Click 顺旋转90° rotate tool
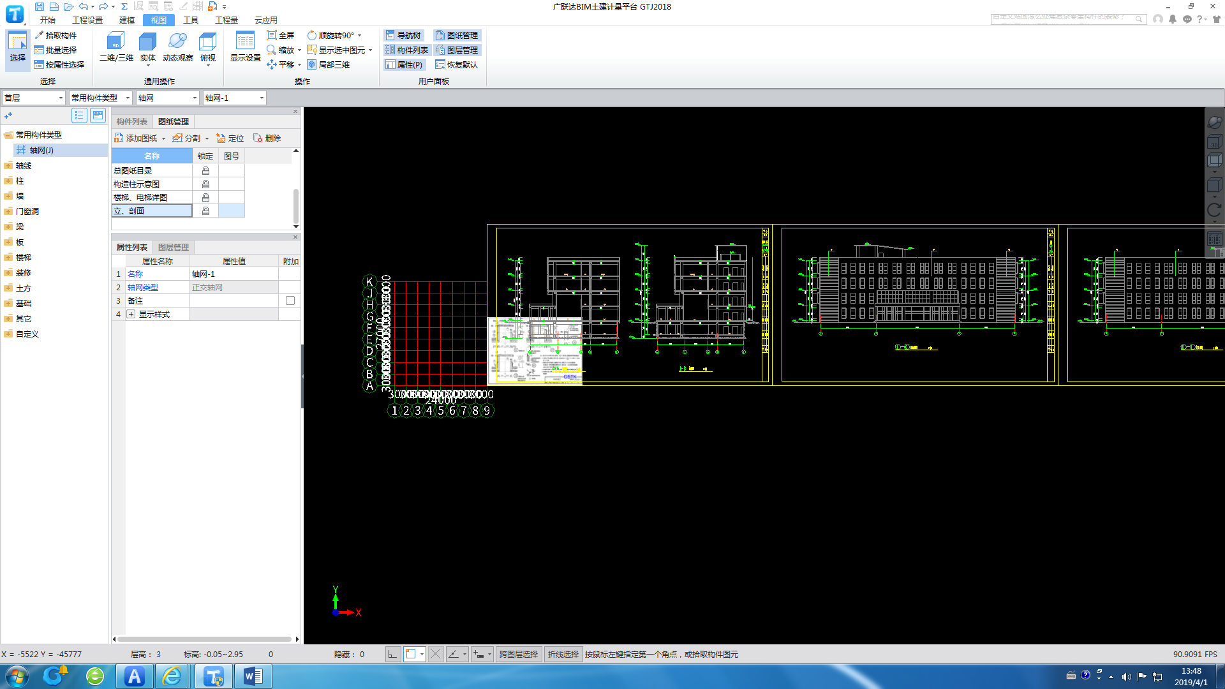Screen dimensions: 1225x689 click(x=331, y=35)
